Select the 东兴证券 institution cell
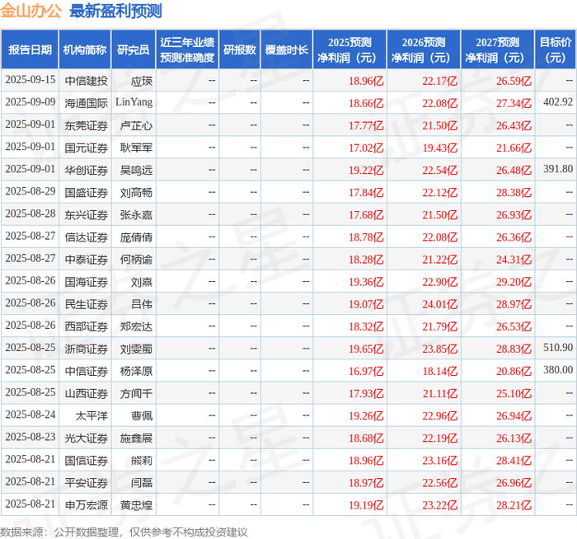 [86, 215]
